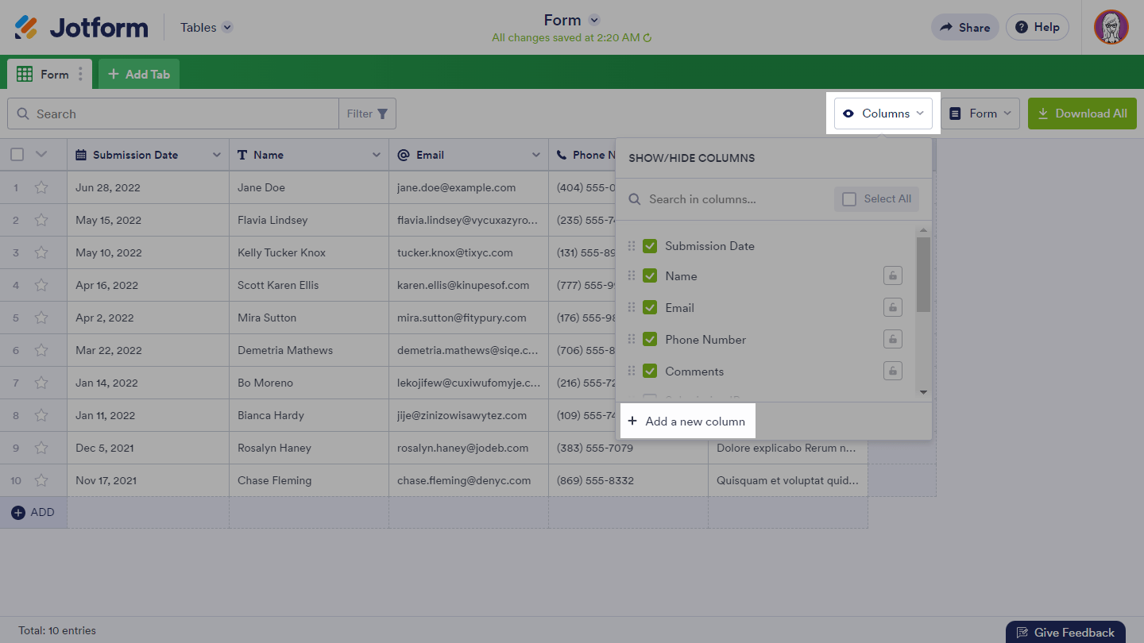Viewport: 1144px width, 643px height.
Task: Uncheck the Phone Number column checkbox
Action: click(x=650, y=339)
